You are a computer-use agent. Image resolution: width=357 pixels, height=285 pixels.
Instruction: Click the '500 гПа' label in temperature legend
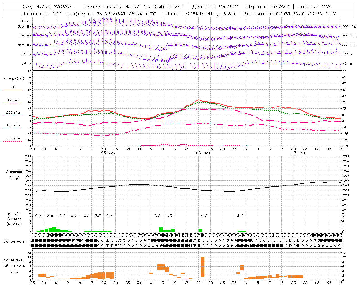pyautogui.click(x=13, y=138)
